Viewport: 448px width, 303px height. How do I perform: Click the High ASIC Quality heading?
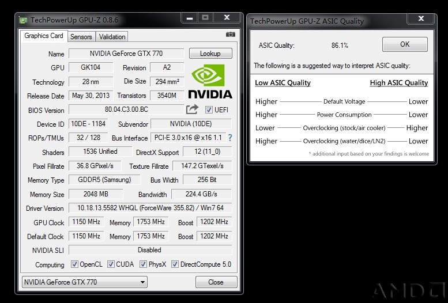[399, 83]
